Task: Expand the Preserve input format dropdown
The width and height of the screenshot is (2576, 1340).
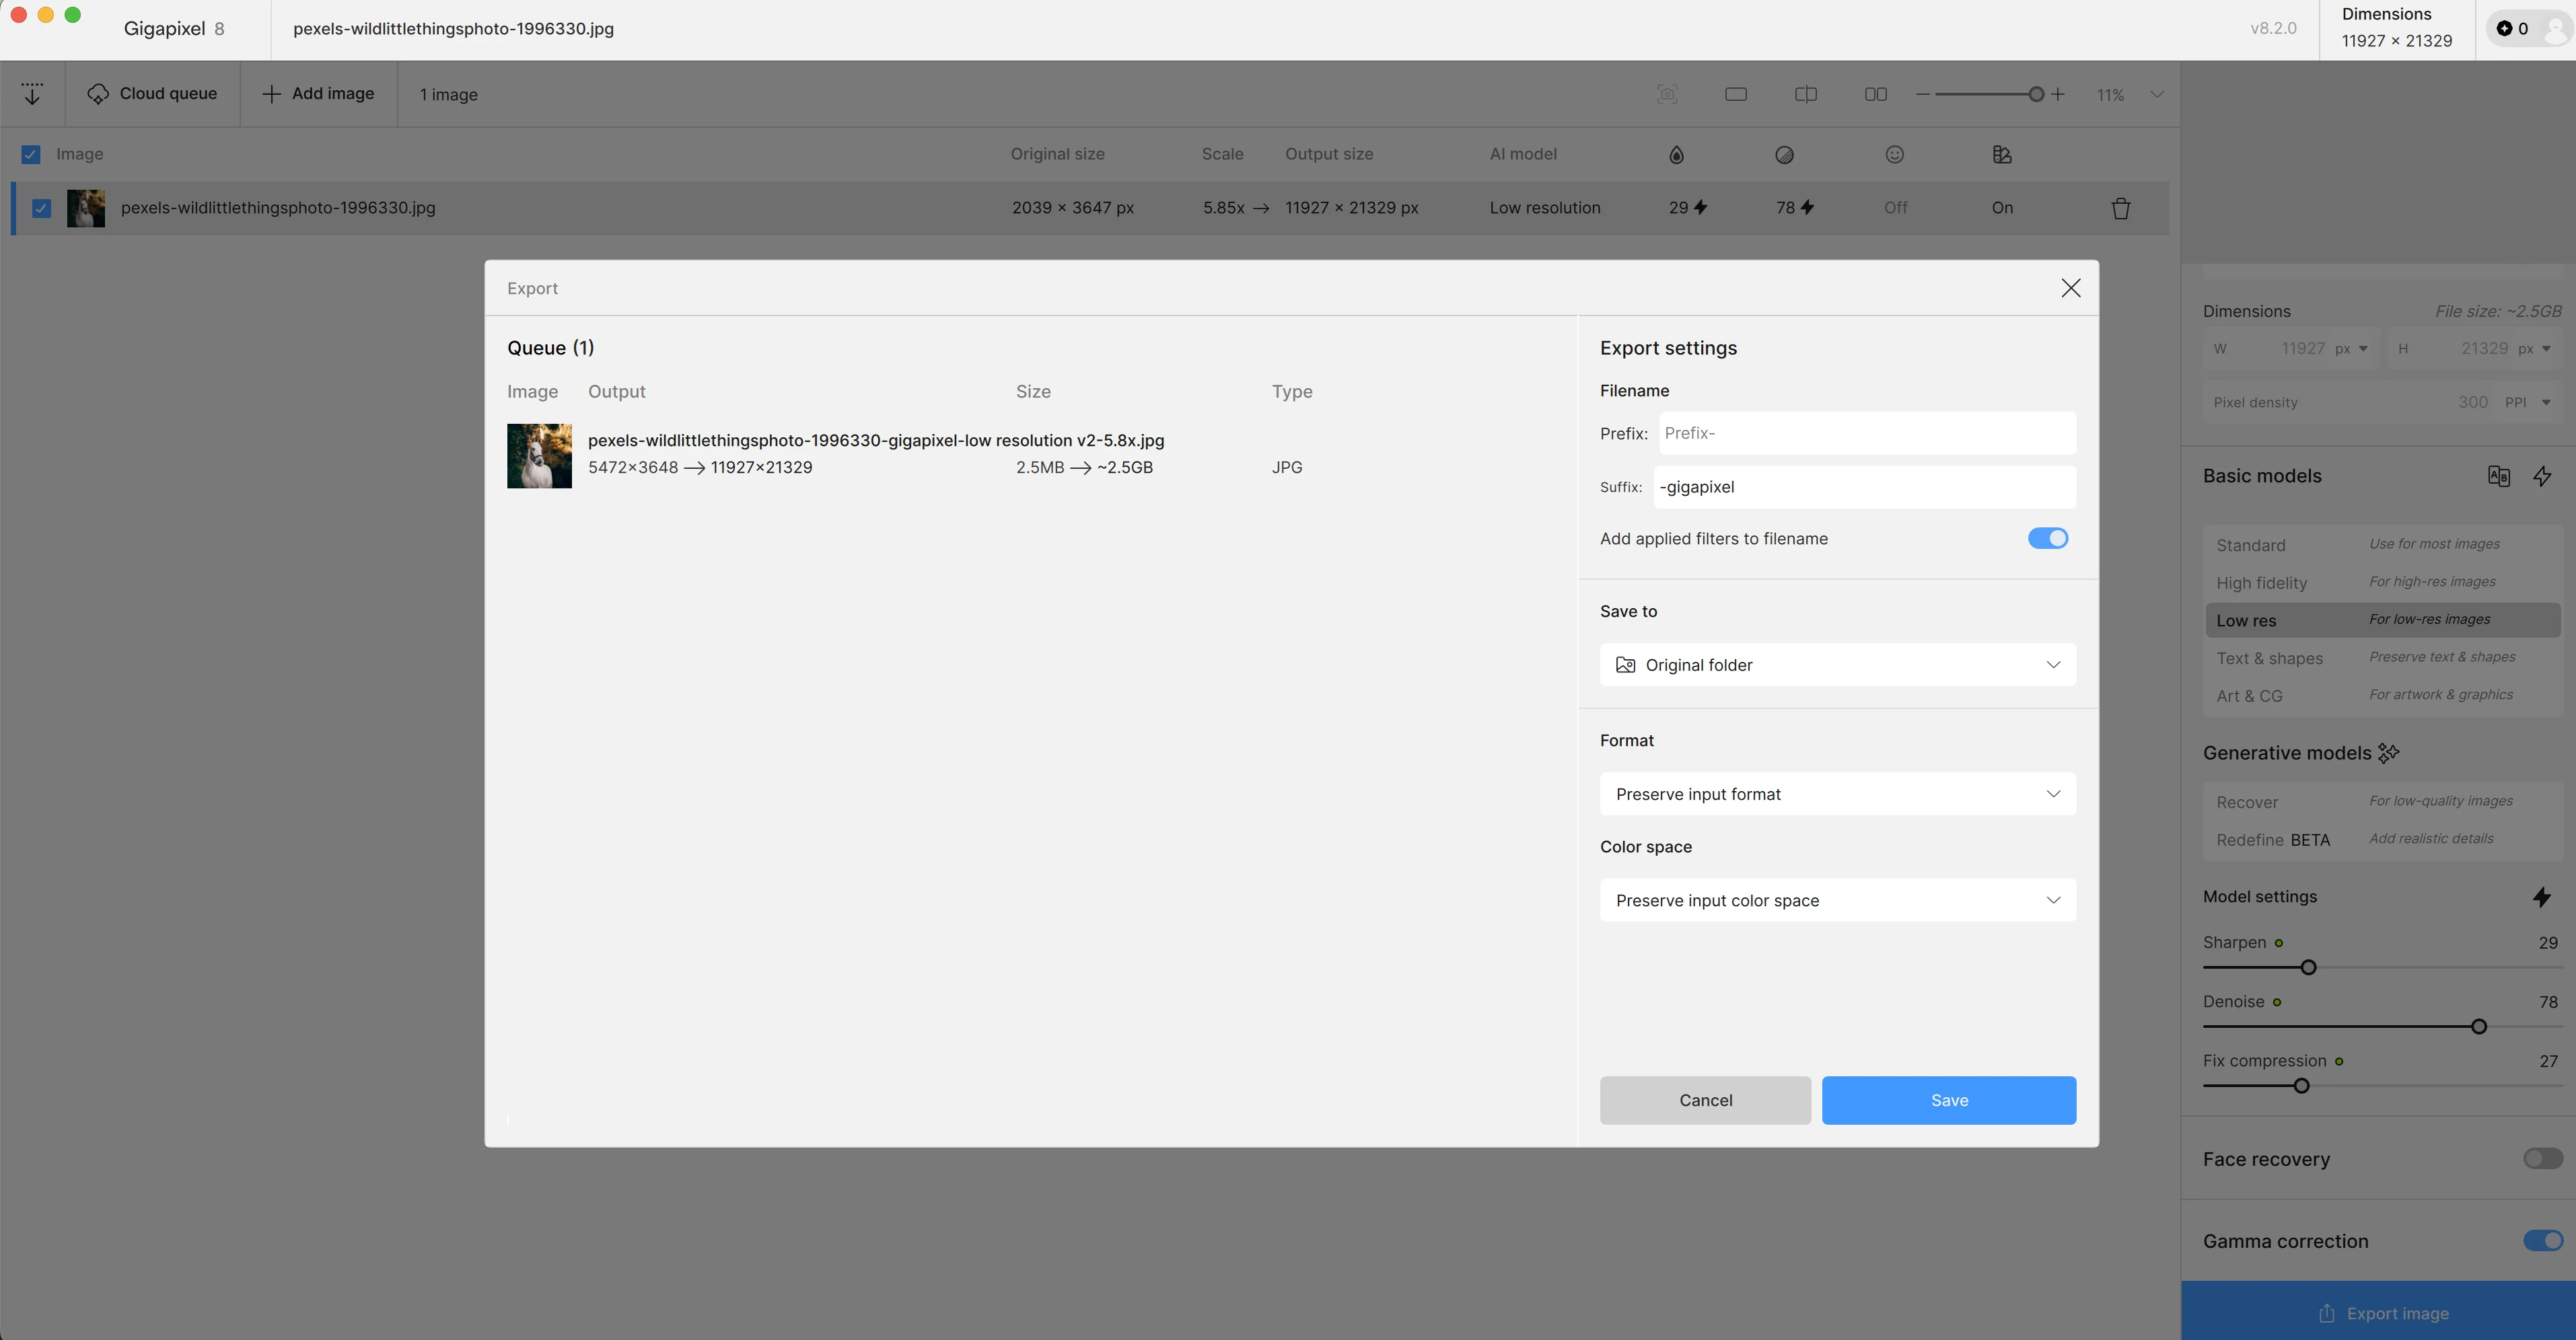Action: click(1837, 794)
